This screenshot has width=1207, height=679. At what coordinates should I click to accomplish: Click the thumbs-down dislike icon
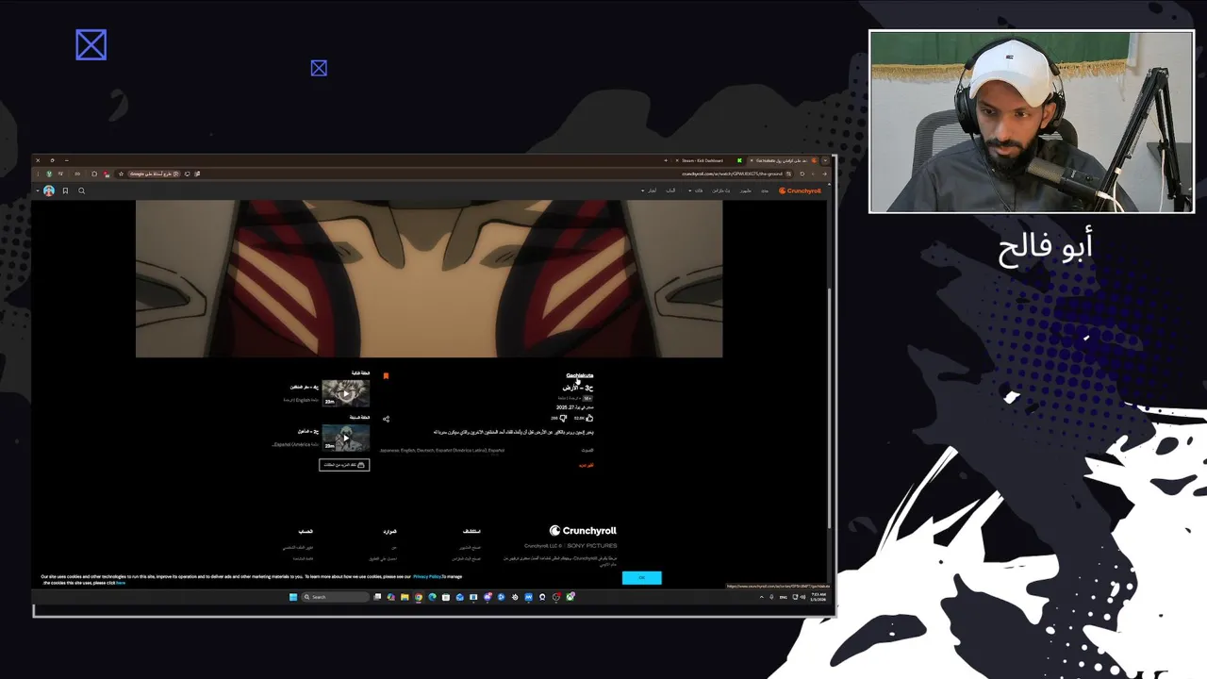click(564, 418)
